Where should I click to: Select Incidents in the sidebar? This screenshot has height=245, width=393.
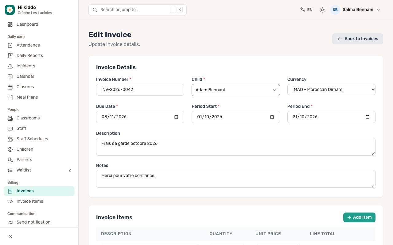pos(39,66)
